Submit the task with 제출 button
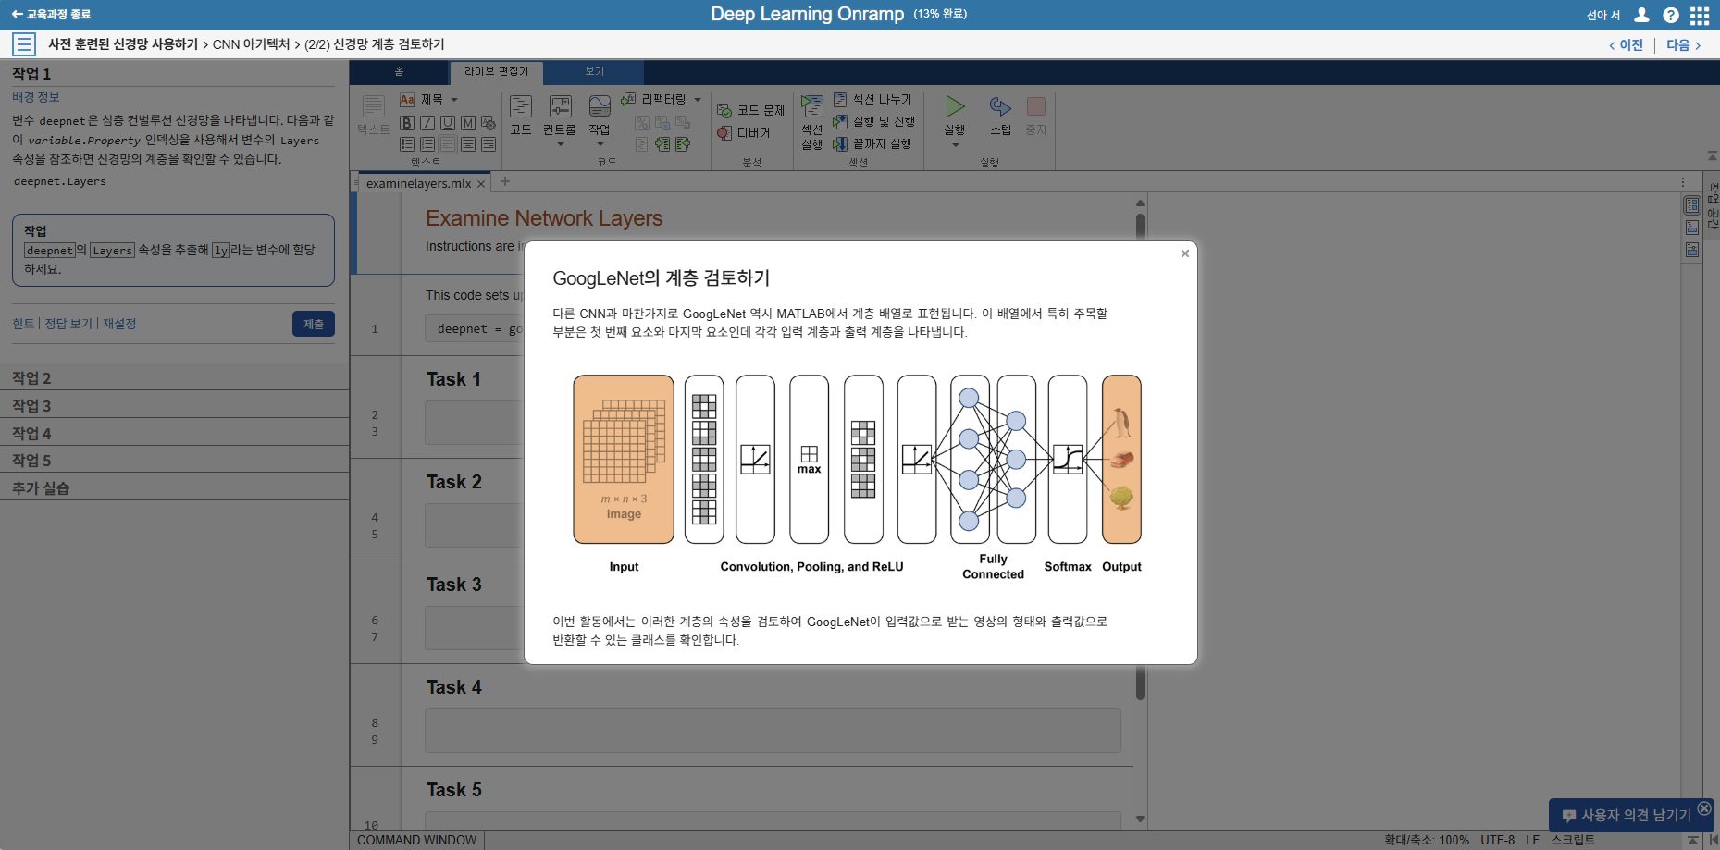Image resolution: width=1720 pixels, height=850 pixels. click(314, 324)
